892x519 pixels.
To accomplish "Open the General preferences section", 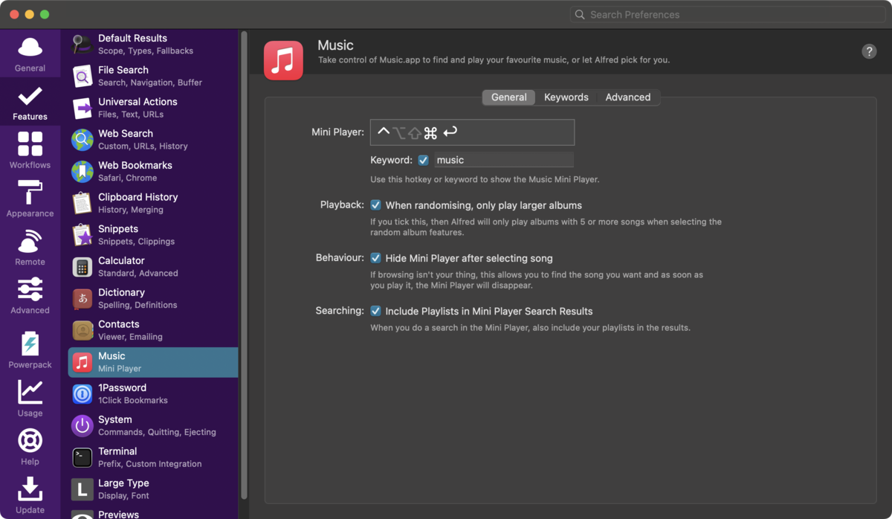I will [x=30, y=54].
